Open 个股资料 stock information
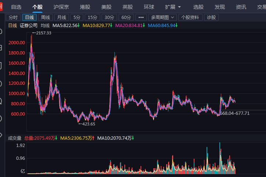The image size is (266, 177). pyautogui.click(x=190, y=18)
